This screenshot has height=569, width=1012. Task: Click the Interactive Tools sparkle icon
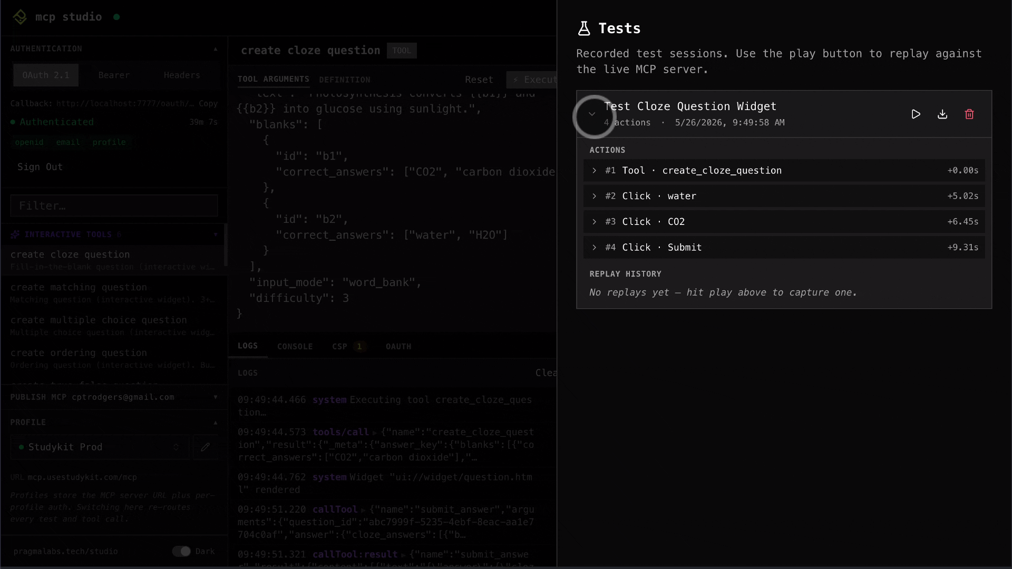coord(15,234)
